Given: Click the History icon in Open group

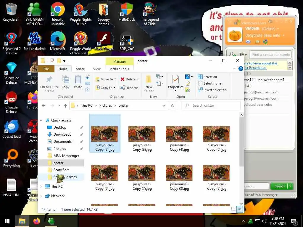Looking at the screenshot, I should pos(188,90).
